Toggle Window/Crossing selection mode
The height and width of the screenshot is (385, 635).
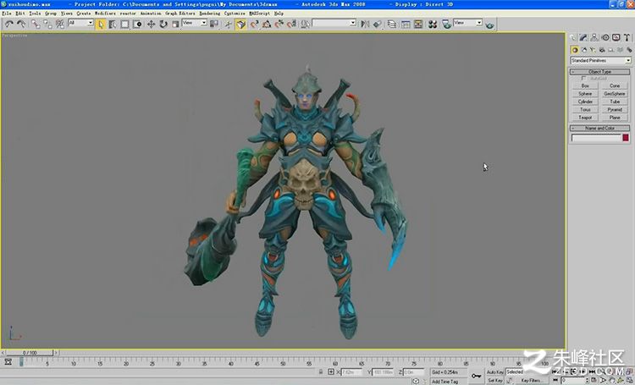pyautogui.click(x=137, y=25)
